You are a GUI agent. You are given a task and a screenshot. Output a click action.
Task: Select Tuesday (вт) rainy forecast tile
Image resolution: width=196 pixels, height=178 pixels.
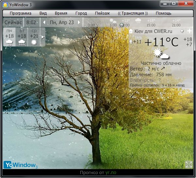pyautogui.click(x=22, y=37)
